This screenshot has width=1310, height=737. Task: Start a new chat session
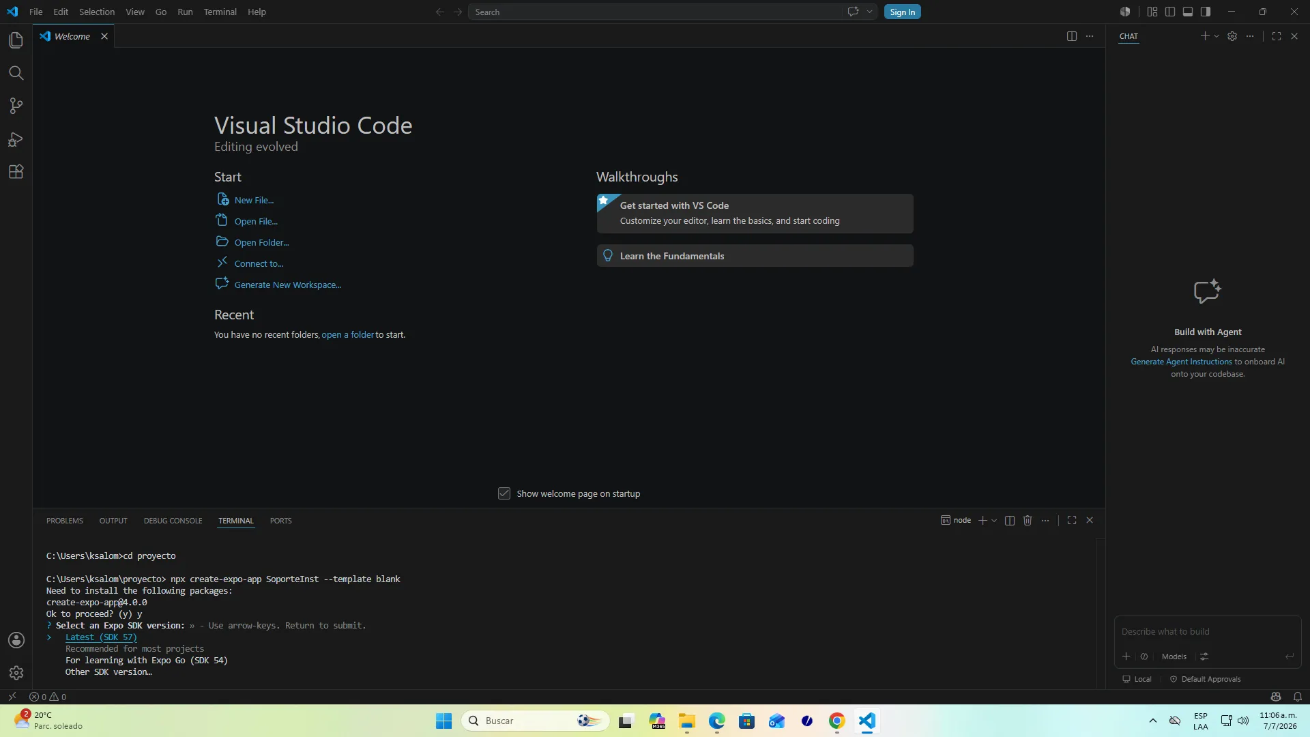[x=1205, y=36]
